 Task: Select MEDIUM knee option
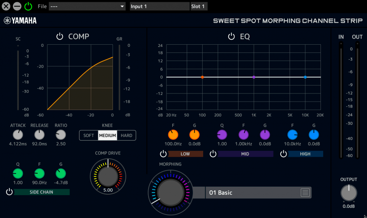[107, 135]
